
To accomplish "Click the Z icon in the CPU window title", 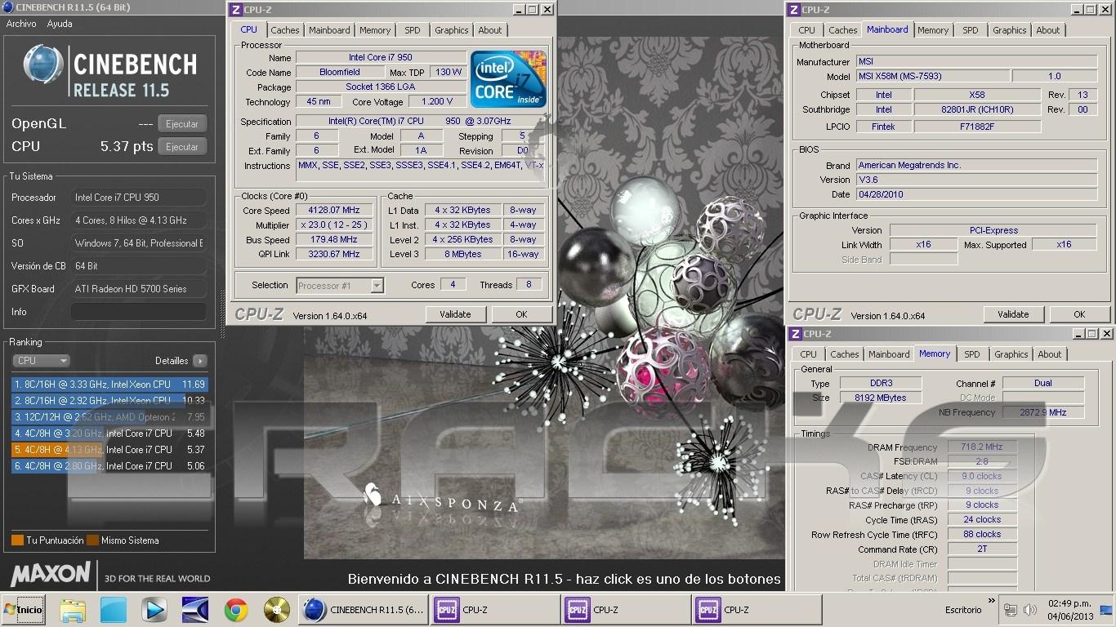I will tap(236, 10).
